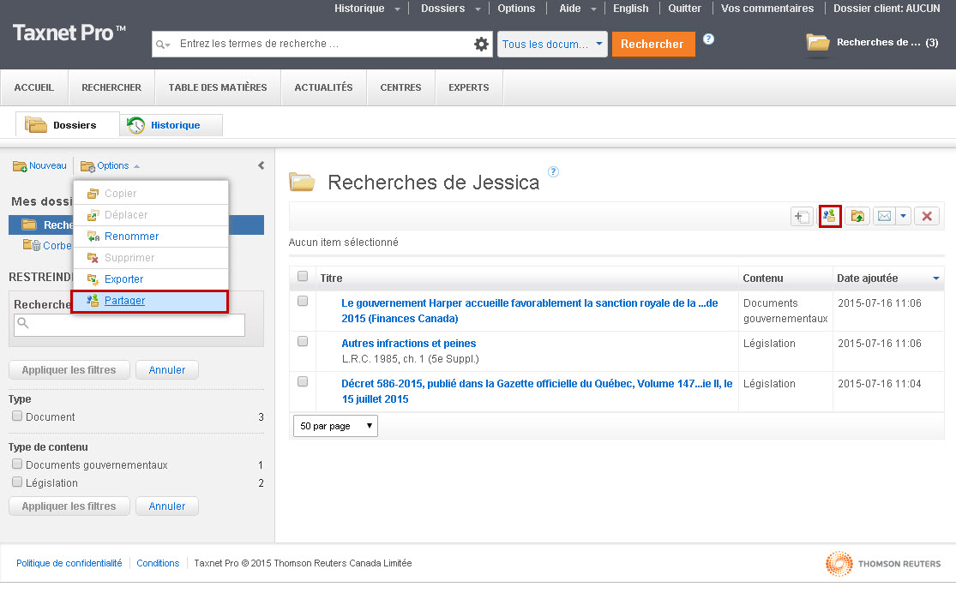Toggle the select-all checkbox in Titre header
The height and width of the screenshot is (611, 956).
click(x=303, y=276)
